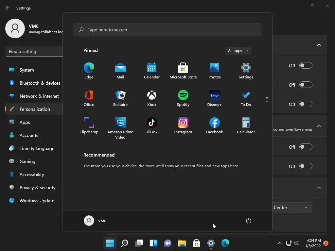The image size is (335, 251).
Task: Open the Instagram app
Action: 183,126
